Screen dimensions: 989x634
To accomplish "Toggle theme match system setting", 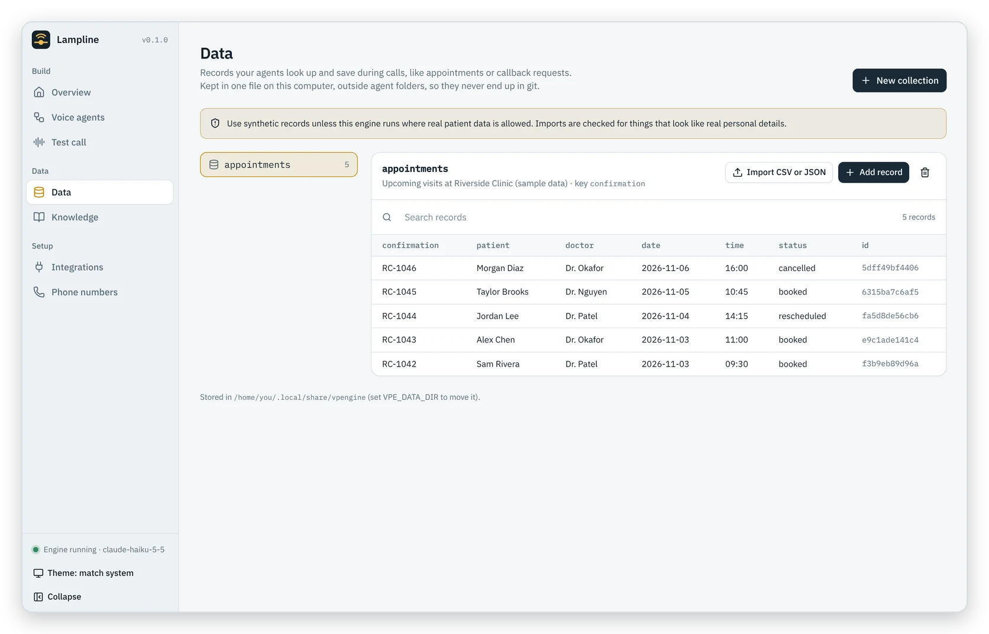I will 83,573.
